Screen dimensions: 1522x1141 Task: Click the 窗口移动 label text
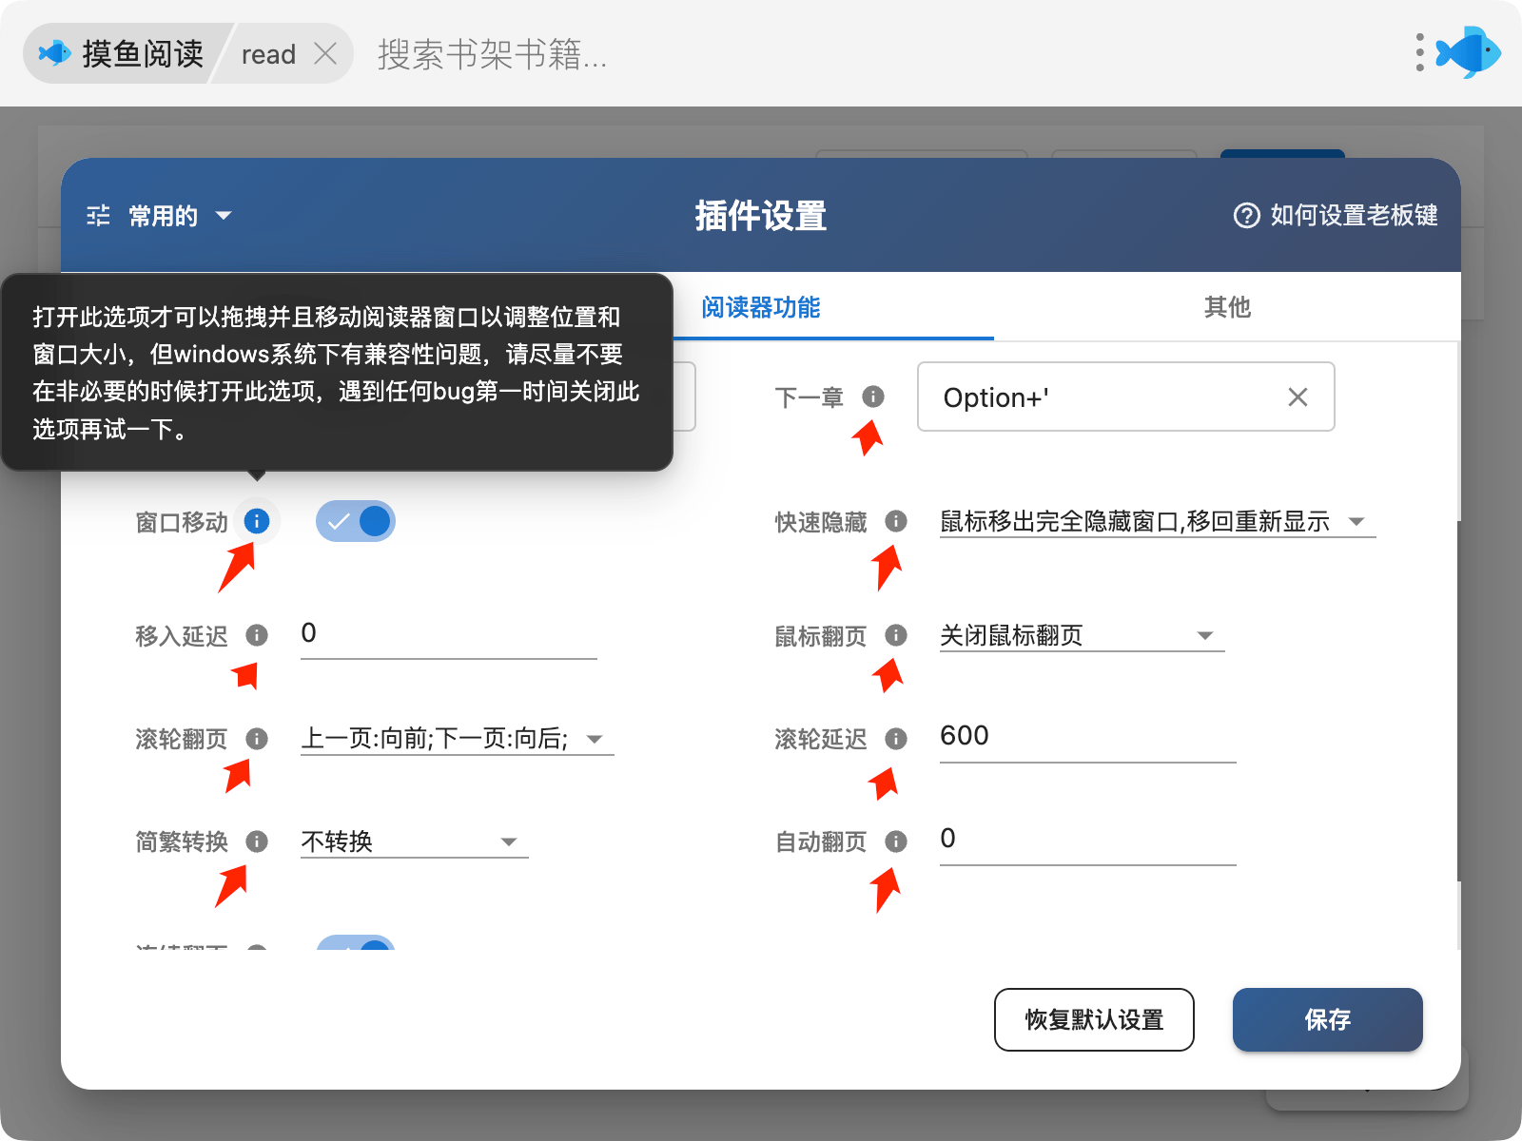pos(182,522)
